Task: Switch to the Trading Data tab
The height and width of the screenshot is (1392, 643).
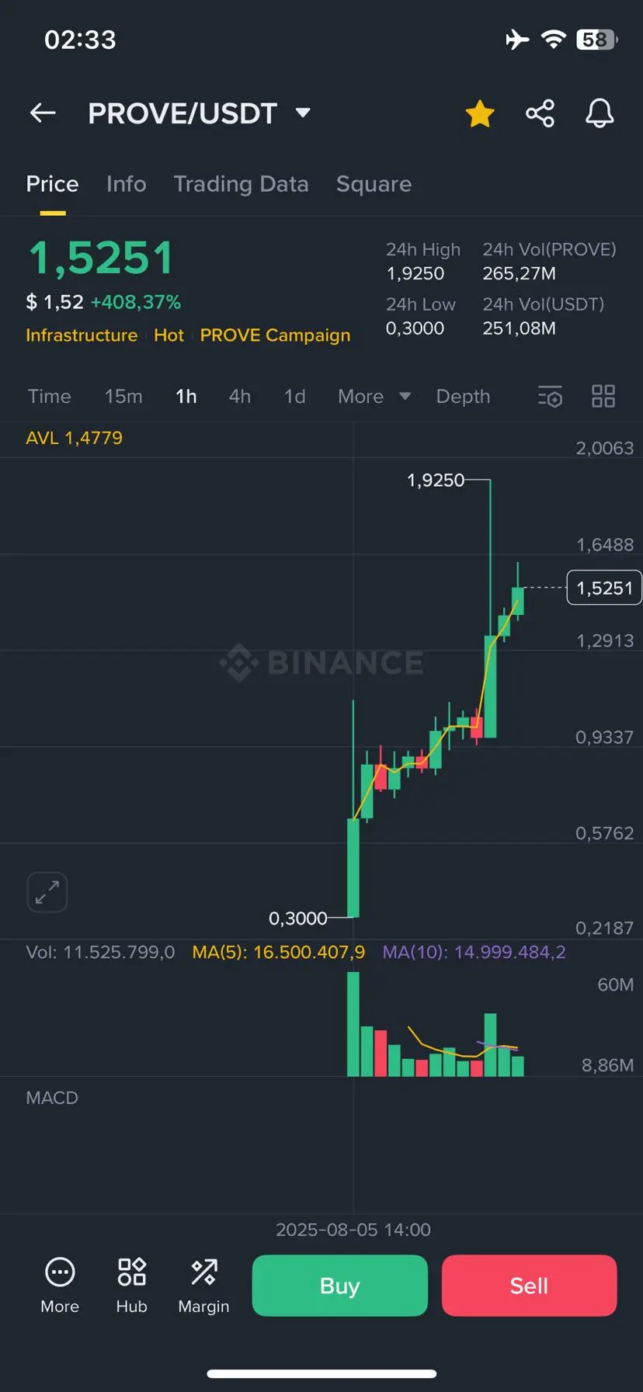Action: coord(241,184)
